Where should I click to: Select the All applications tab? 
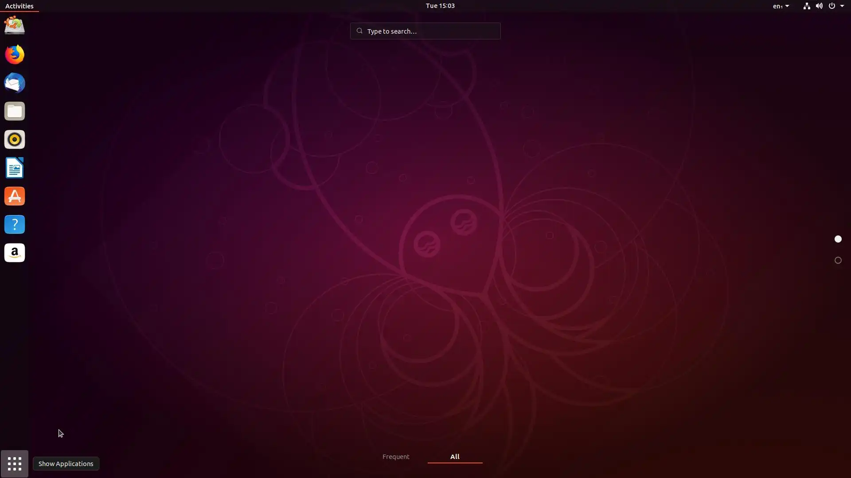(455, 456)
